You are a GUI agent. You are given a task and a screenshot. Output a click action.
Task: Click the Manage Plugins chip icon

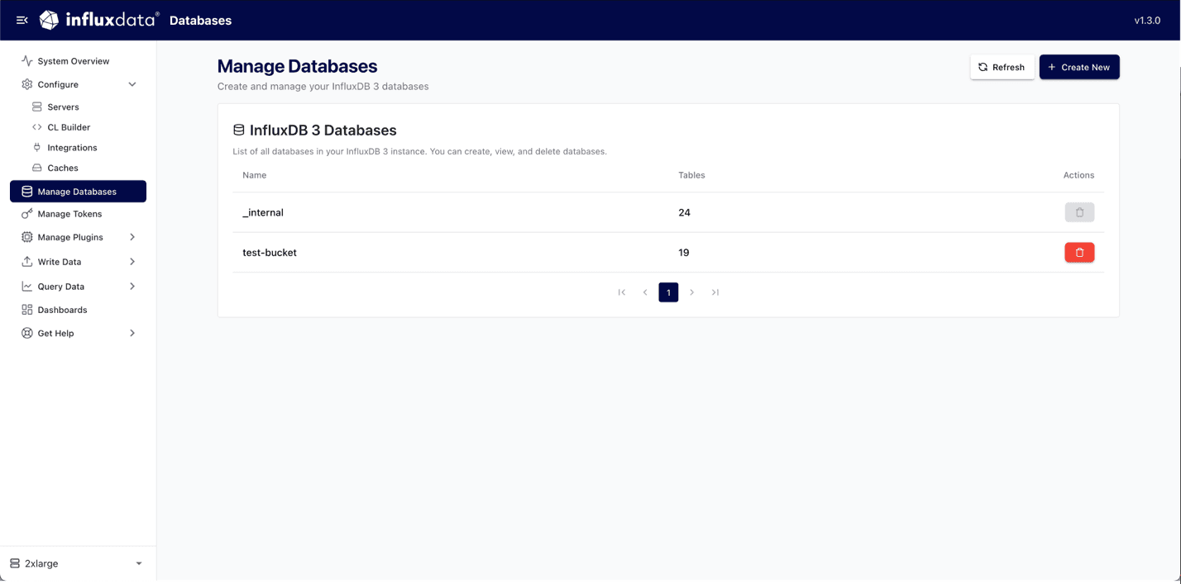pos(27,237)
